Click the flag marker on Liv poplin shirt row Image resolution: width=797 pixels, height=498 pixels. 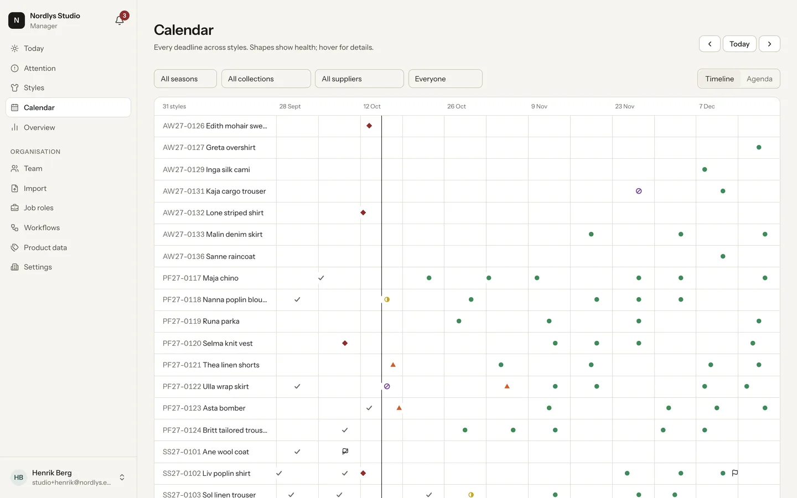735,473
